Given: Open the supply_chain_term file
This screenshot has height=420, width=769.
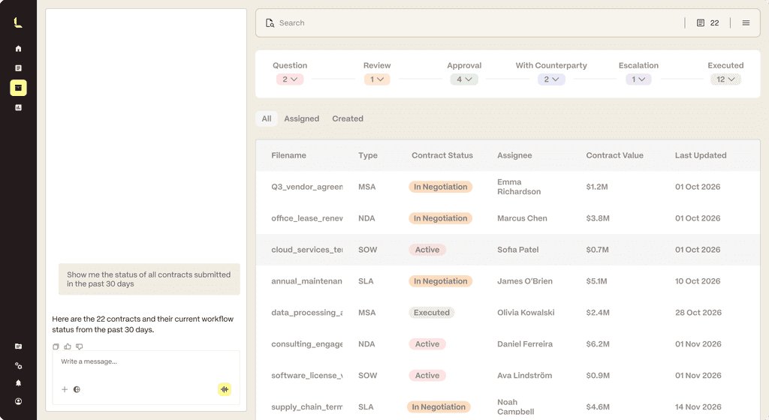Looking at the screenshot, I should tap(307, 406).
